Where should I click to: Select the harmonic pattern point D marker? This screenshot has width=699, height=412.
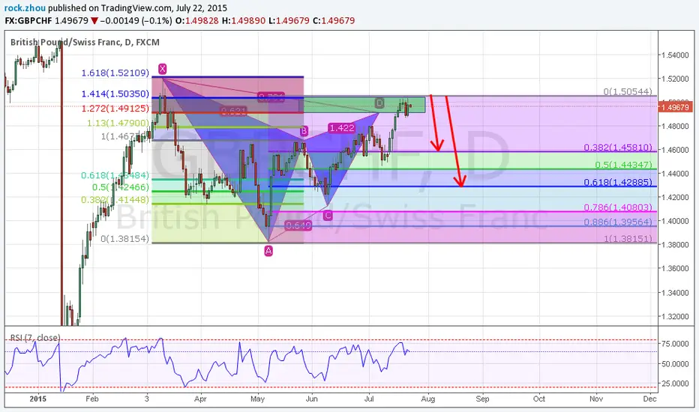(379, 103)
